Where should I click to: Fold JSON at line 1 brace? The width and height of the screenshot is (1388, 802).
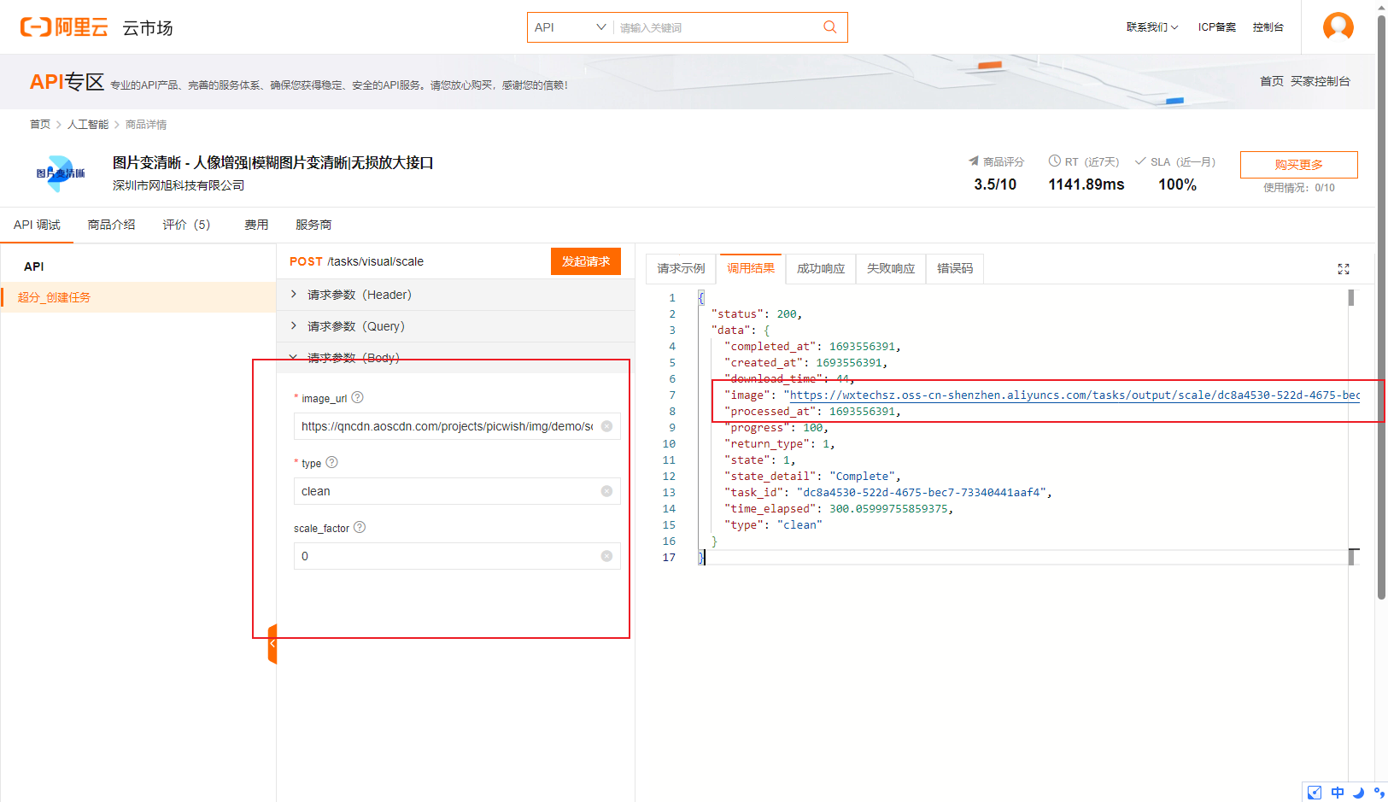700,298
